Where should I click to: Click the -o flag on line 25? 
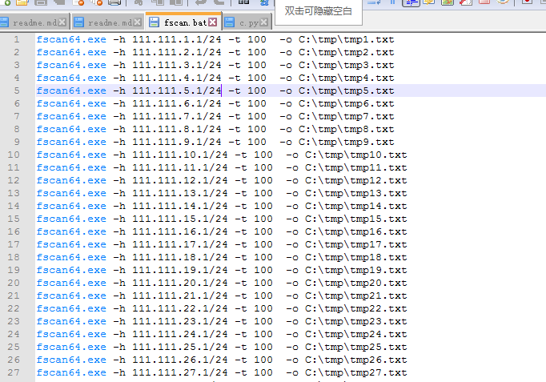pos(292,347)
